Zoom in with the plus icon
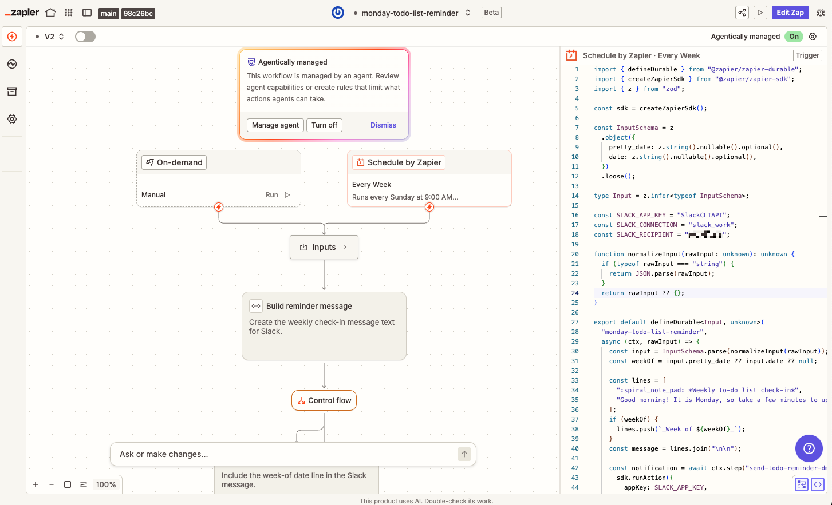 (36, 484)
